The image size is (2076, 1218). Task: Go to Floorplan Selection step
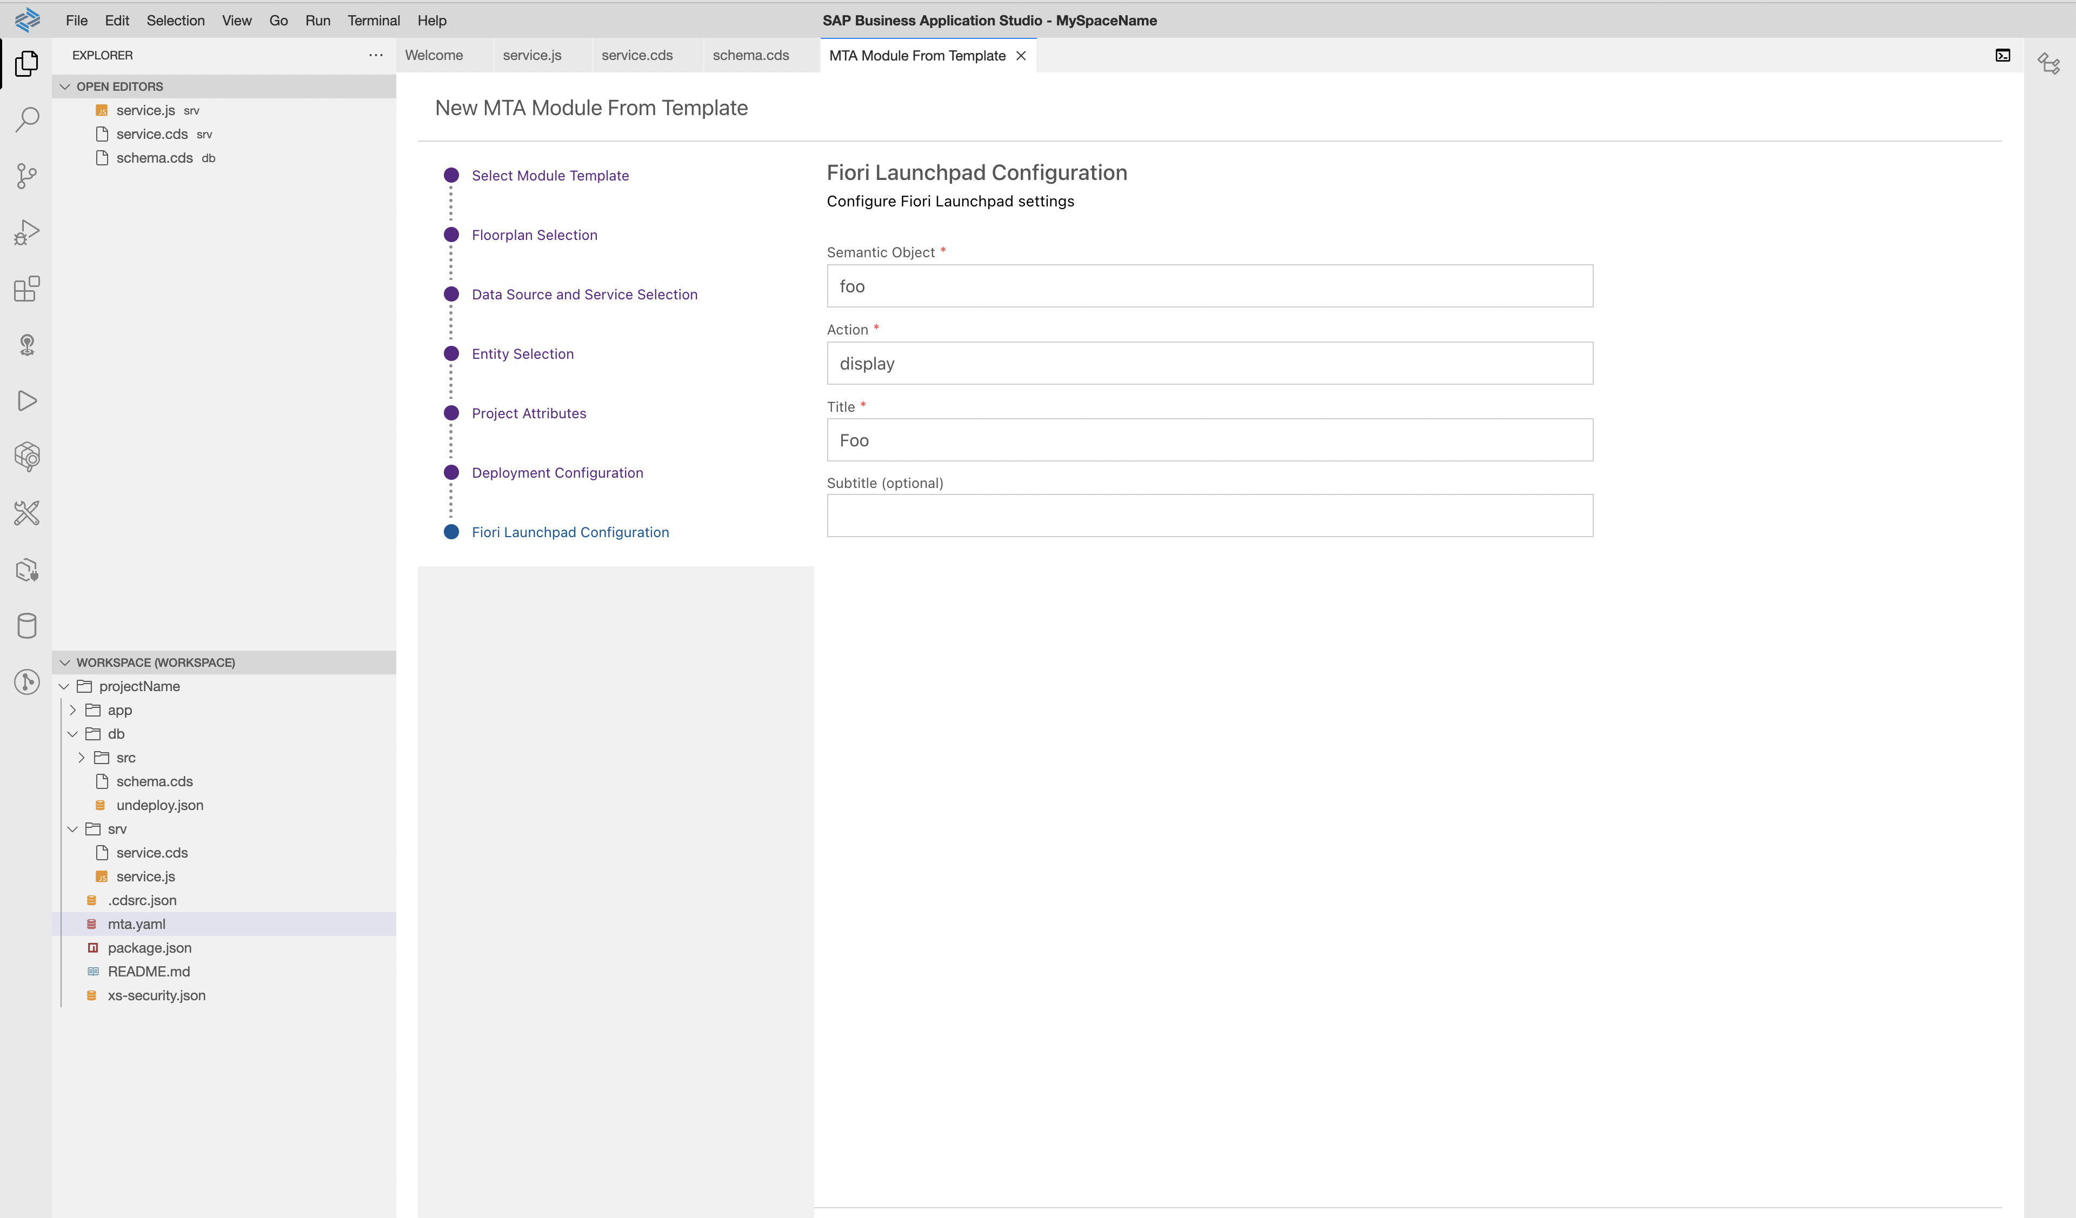pos(535,235)
